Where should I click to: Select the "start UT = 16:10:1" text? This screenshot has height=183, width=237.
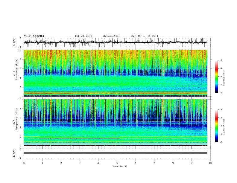coord(145,36)
